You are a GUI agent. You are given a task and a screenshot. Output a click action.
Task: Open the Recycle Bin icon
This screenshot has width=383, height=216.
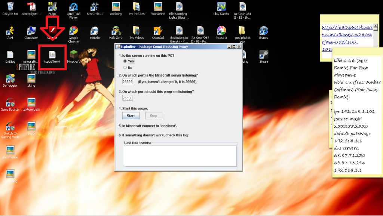[10, 7]
